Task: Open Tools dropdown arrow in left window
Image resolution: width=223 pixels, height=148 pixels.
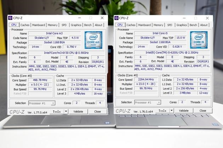Action: point(66,112)
